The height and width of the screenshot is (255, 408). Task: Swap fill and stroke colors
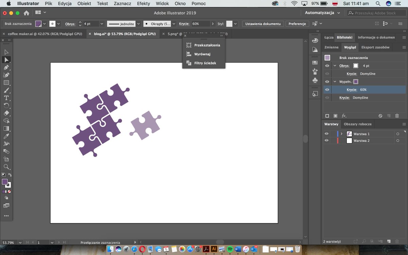click(10, 175)
